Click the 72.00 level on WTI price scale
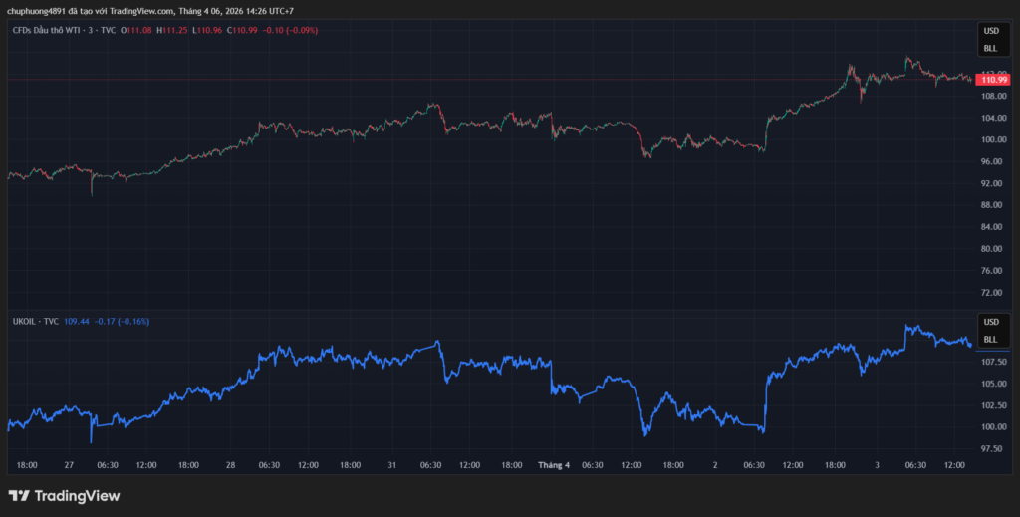 coord(991,292)
